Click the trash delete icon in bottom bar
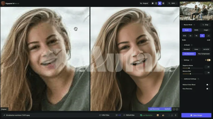Screen dimensions: 213x119 coord(175,115)
